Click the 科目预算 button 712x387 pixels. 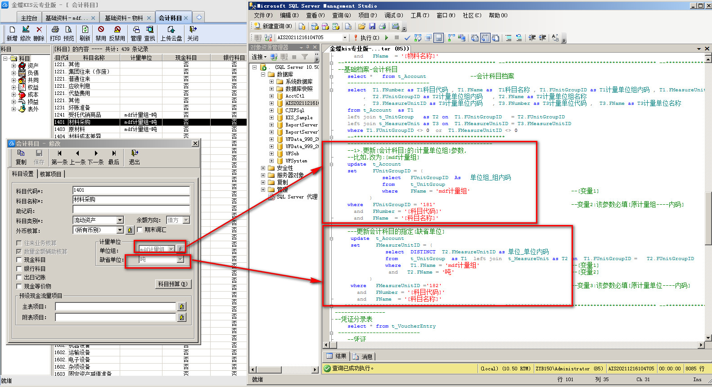(x=172, y=284)
